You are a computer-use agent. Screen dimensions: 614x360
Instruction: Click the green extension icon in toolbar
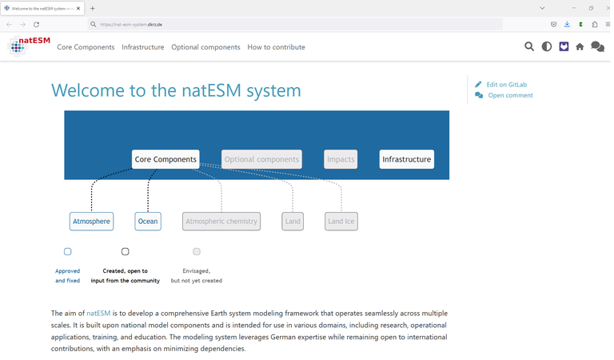point(580,24)
